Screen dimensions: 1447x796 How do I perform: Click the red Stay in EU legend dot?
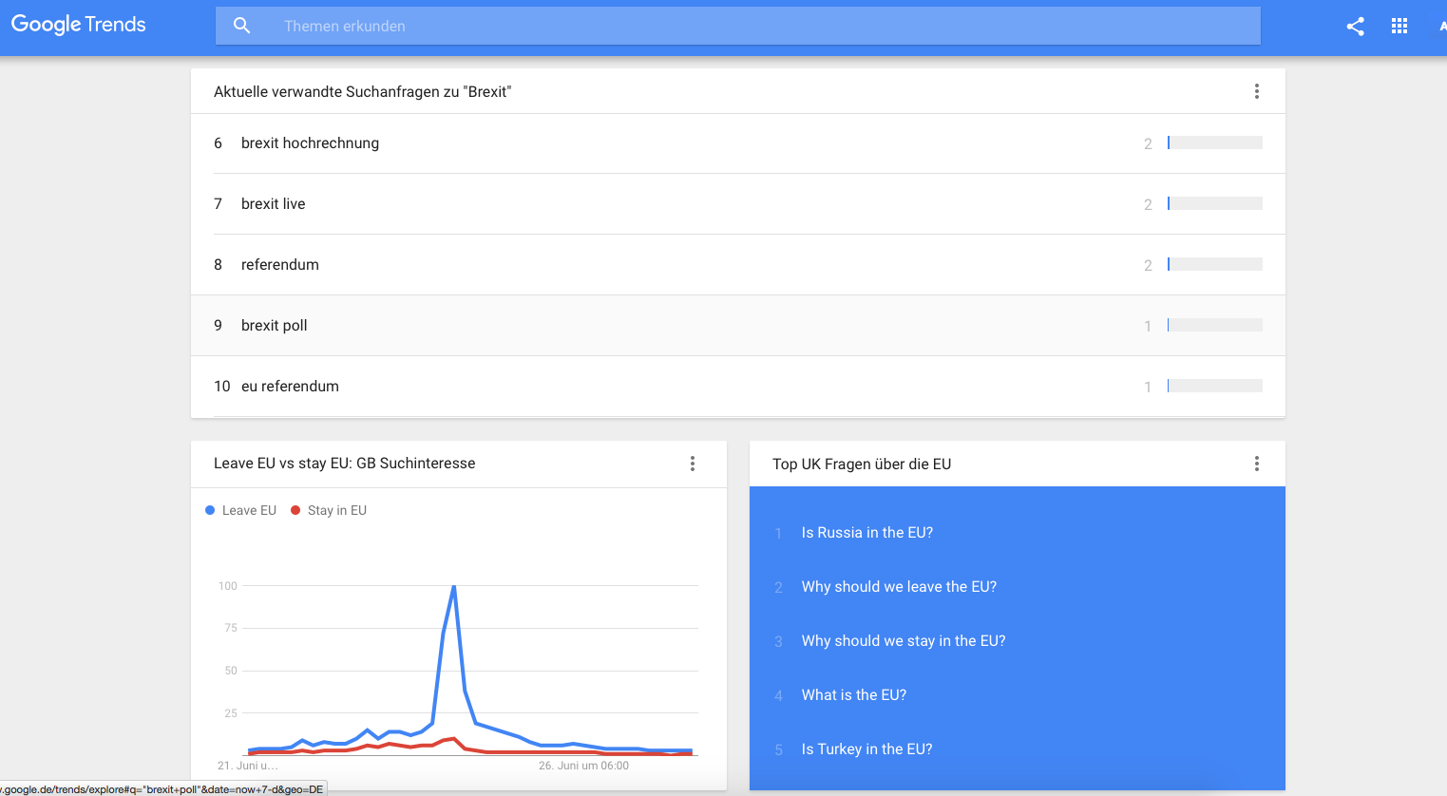click(295, 510)
